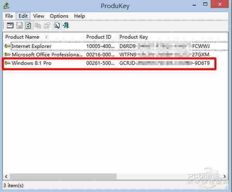
Task: Open the Help menu
Action: tap(79, 16)
